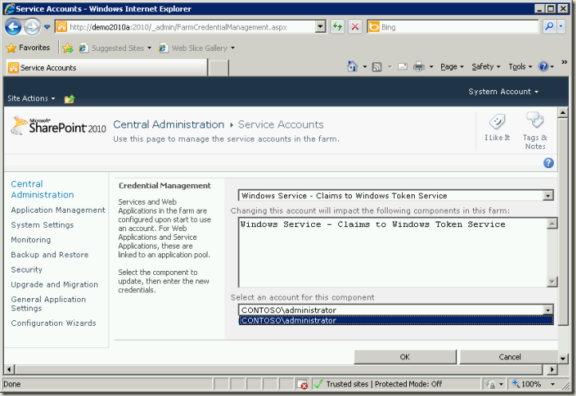Click the Trusted sites security zone indicator
576x396 pixels.
coord(379,384)
